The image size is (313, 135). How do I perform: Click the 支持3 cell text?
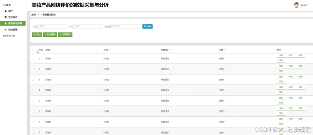tap(222, 111)
